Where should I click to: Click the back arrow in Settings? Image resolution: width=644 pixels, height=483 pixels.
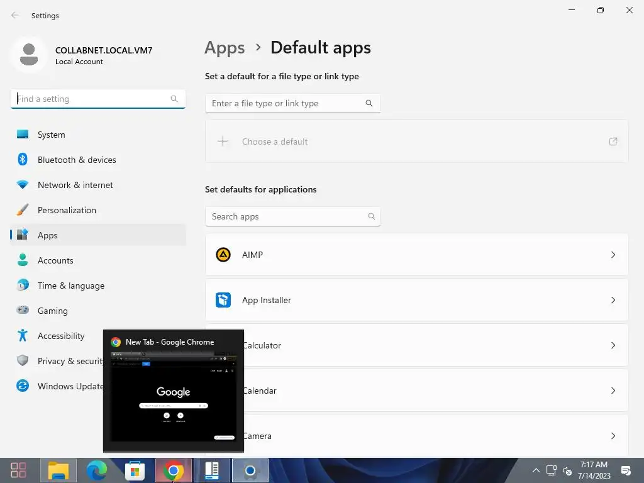[x=15, y=15]
